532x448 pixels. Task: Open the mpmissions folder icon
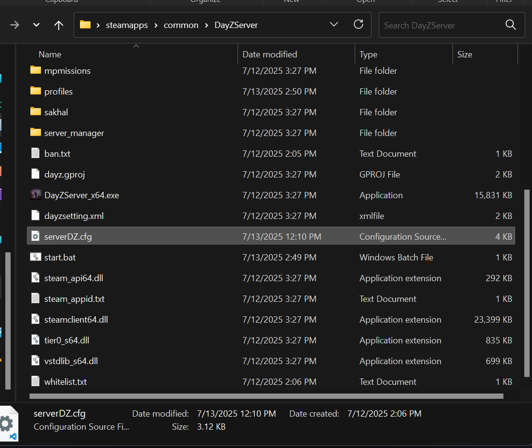click(x=36, y=70)
